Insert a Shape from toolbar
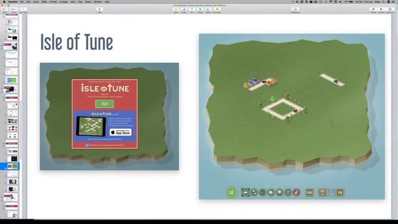This screenshot has height=224, width=398. [x=200, y=9]
